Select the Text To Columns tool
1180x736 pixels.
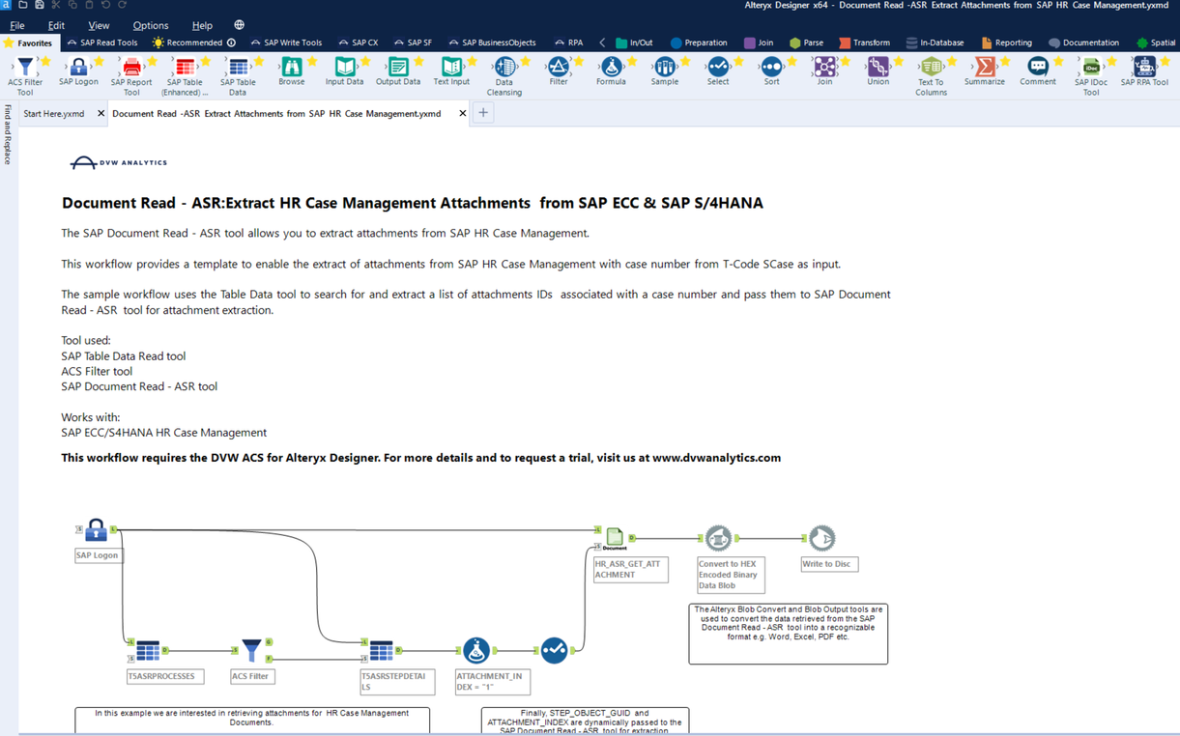click(931, 67)
